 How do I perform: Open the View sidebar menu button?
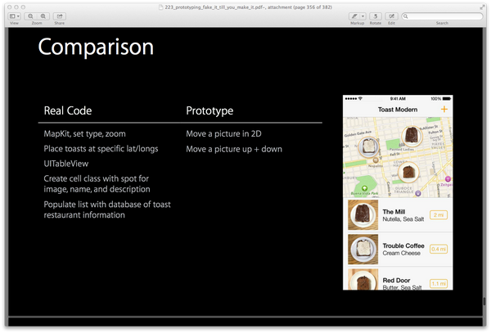point(15,16)
